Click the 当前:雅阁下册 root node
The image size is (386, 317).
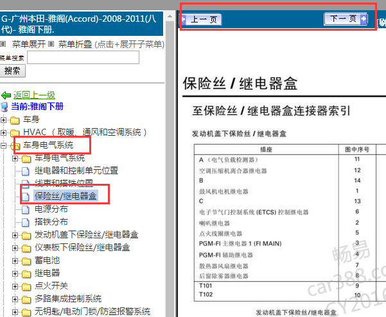click(37, 107)
